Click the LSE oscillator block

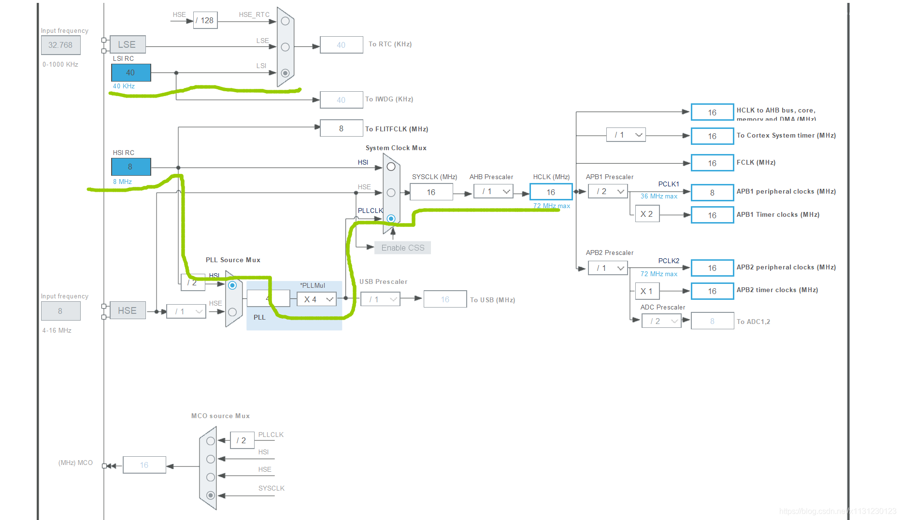[x=128, y=44]
